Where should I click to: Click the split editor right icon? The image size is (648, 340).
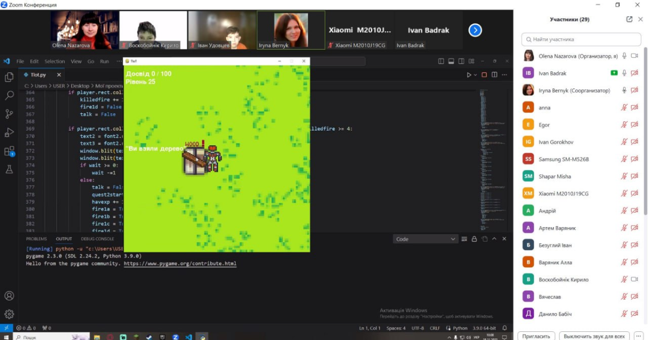(494, 75)
